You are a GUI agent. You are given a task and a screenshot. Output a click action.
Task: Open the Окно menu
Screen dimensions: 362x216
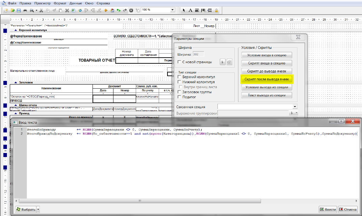click(89, 3)
